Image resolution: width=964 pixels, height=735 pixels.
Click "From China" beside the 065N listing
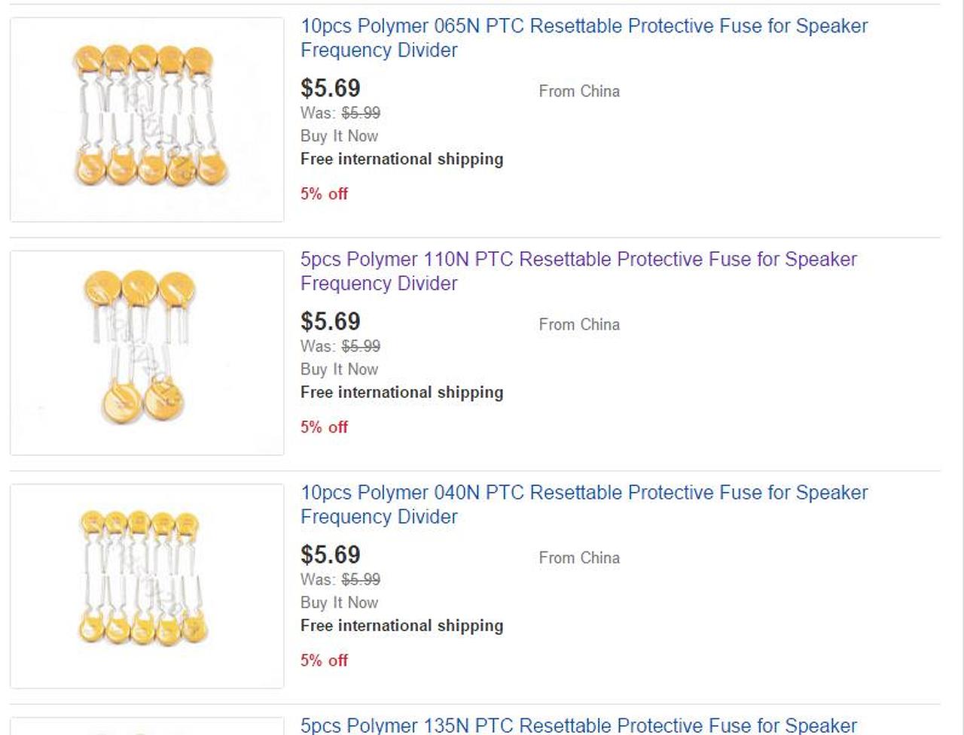point(579,91)
